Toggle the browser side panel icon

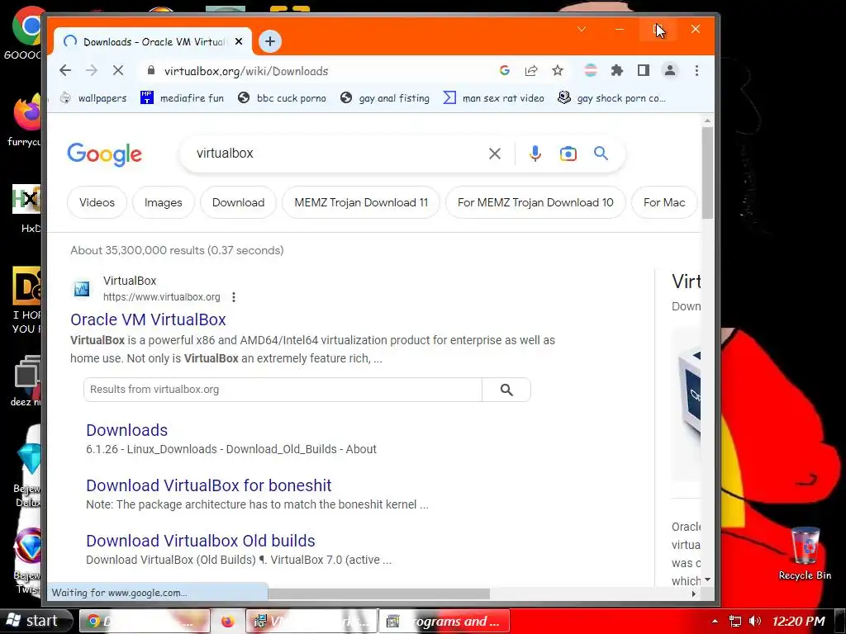point(643,71)
